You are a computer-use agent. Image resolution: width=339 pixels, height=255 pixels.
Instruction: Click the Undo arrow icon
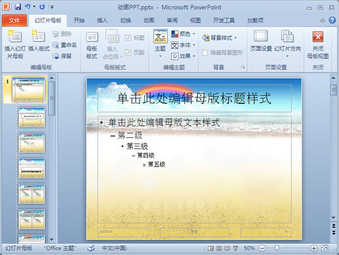coord(28,7)
